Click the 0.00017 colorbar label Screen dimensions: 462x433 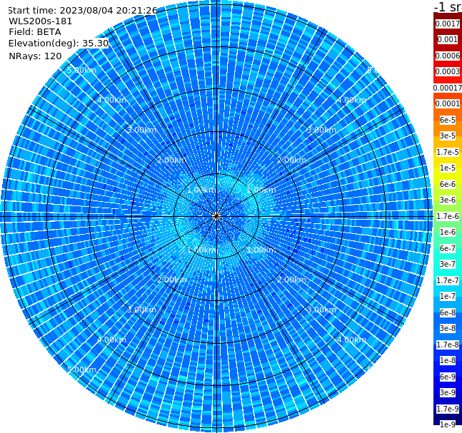click(x=448, y=88)
